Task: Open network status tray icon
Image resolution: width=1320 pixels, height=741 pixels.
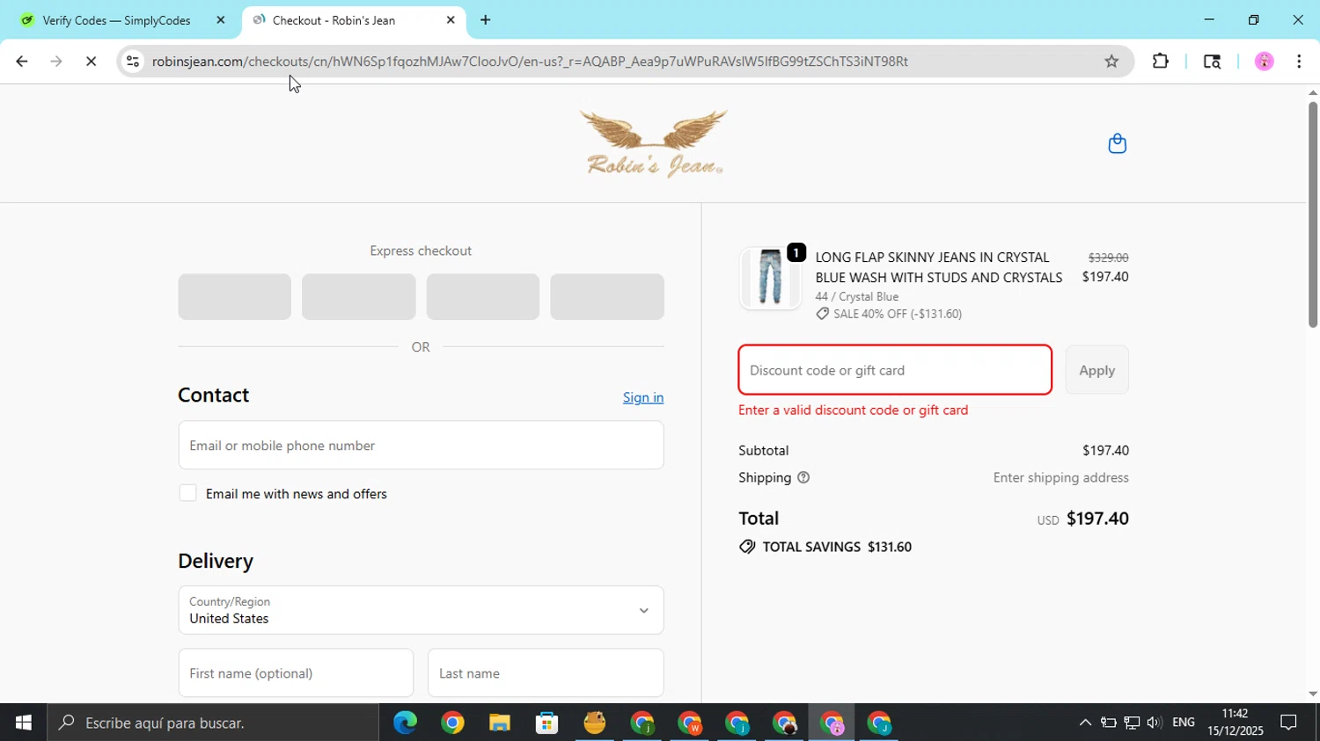Action: (1132, 723)
